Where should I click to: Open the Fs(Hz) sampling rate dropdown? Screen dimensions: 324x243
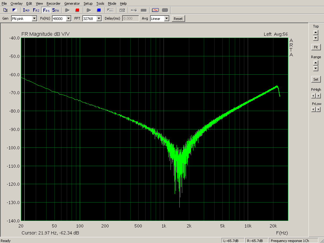coord(69,19)
